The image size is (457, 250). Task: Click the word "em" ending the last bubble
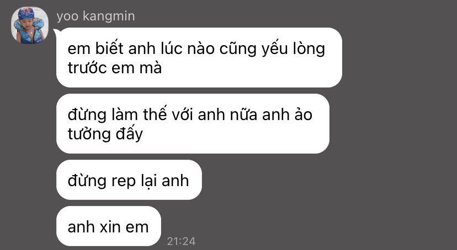[x=137, y=227]
